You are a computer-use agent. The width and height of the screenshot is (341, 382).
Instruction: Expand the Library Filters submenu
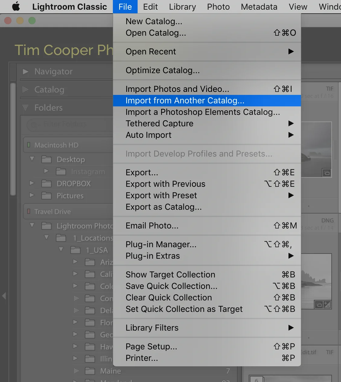pos(207,328)
